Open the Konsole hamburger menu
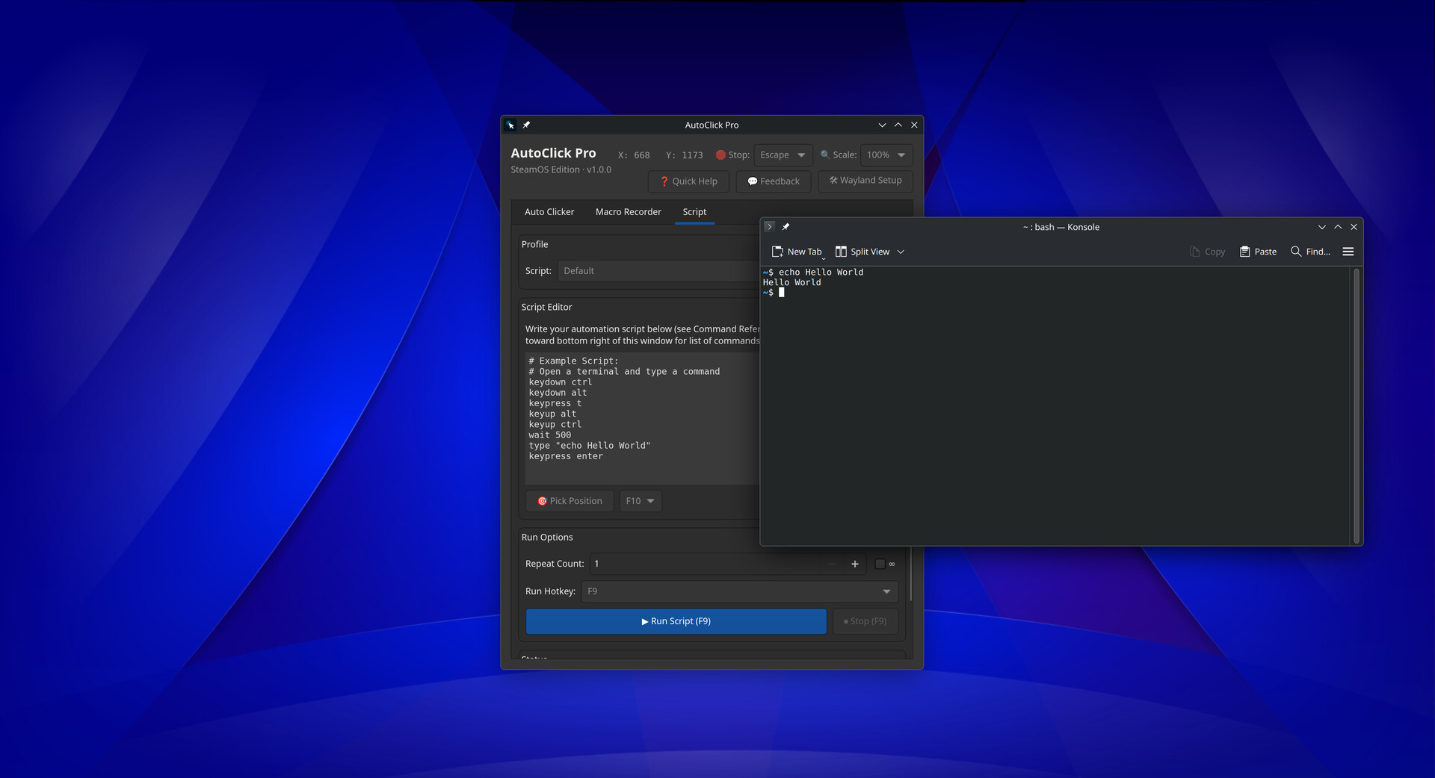Screen dimensions: 1435x778 [x=1348, y=252]
